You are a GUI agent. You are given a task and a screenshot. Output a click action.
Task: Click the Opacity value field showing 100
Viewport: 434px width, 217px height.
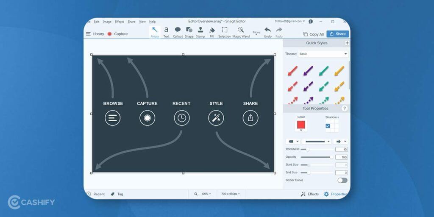[342, 157]
